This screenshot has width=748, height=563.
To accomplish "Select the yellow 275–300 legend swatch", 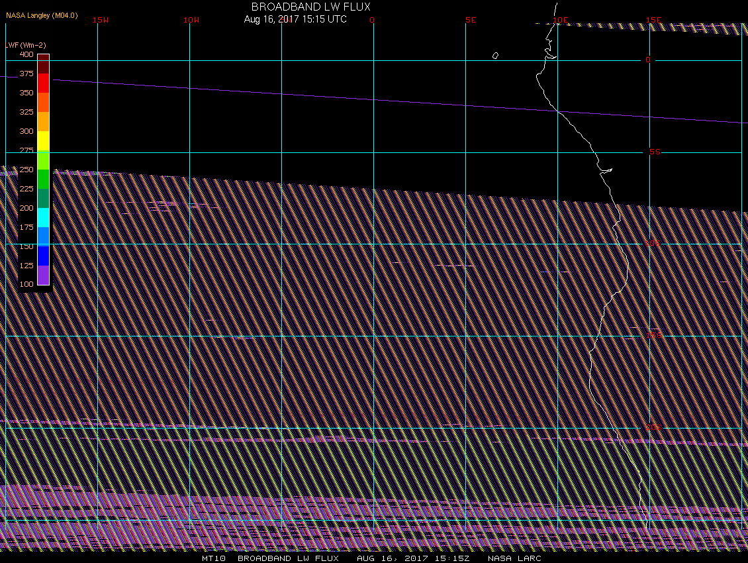I will [43, 140].
